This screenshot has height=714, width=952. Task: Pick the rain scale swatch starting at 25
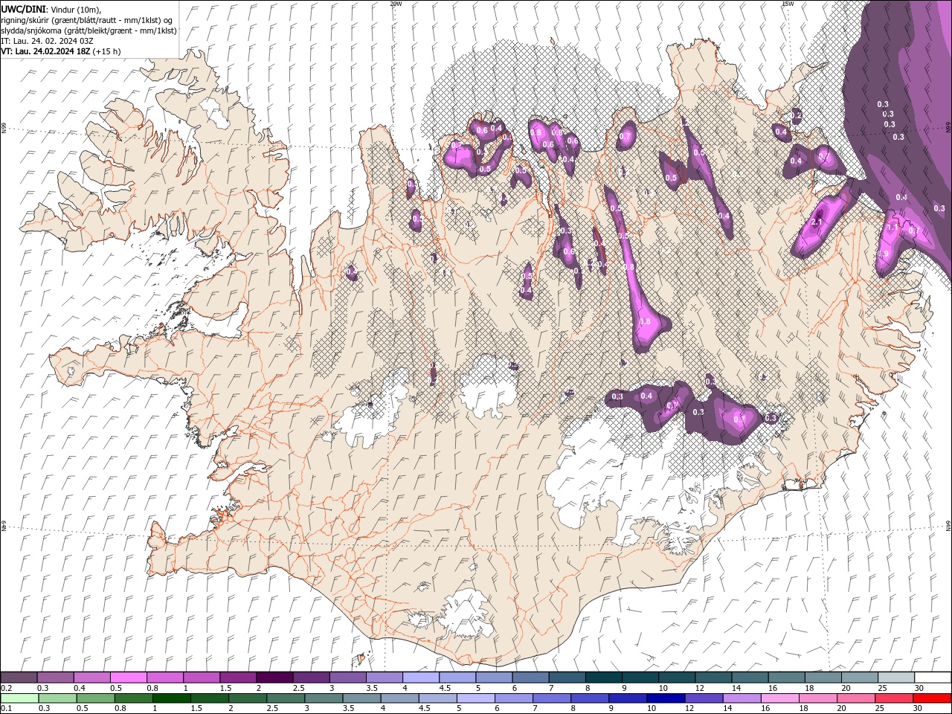coord(892,698)
